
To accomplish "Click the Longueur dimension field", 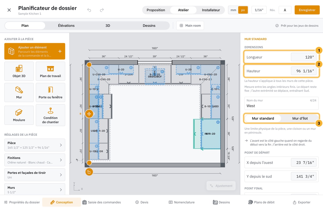I will [x=281, y=57].
